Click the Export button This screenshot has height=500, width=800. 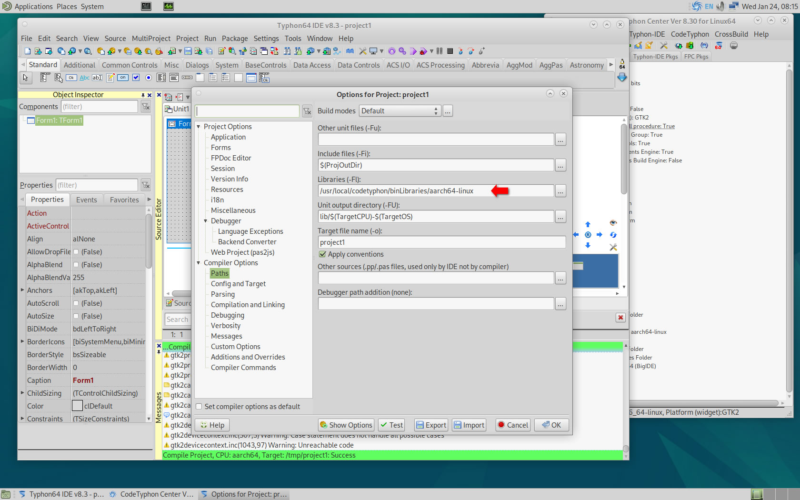pos(431,425)
